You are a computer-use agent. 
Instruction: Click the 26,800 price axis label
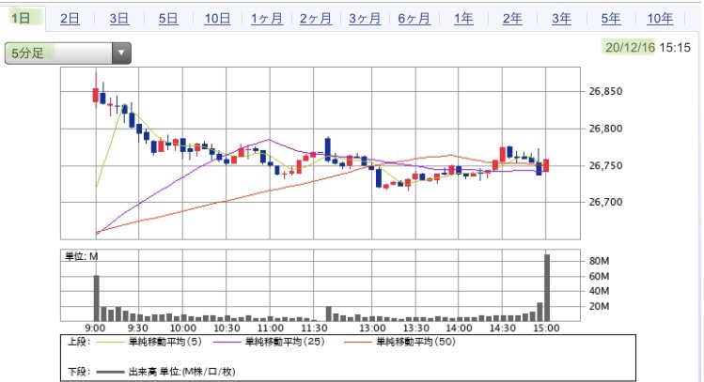[605, 129]
